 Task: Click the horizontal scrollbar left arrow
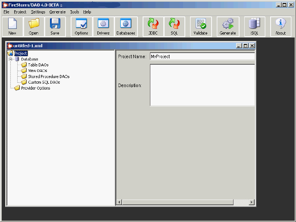tap(119, 202)
